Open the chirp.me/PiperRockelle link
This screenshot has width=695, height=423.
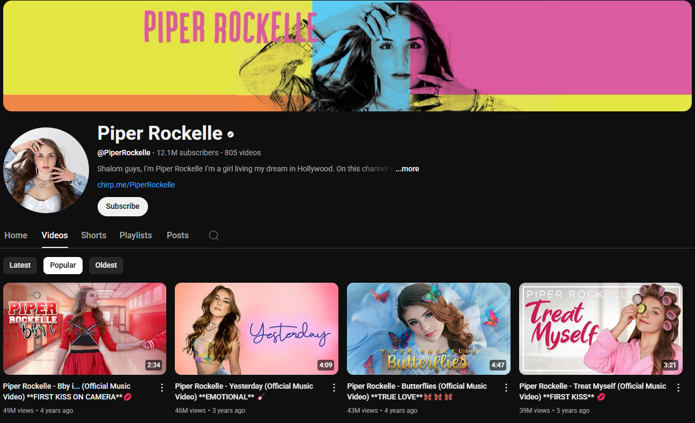(x=136, y=185)
